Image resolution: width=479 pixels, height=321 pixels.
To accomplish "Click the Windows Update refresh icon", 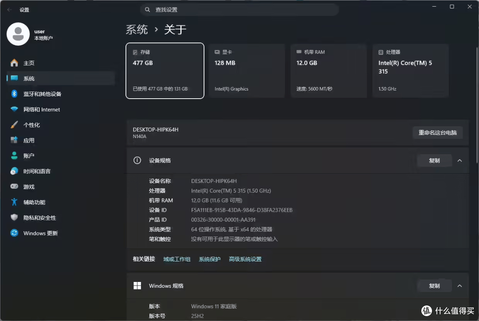I will pyautogui.click(x=14, y=233).
